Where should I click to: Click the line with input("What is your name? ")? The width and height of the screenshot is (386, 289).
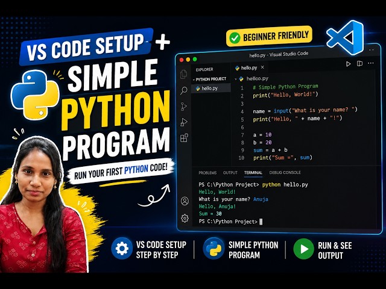[305, 110]
